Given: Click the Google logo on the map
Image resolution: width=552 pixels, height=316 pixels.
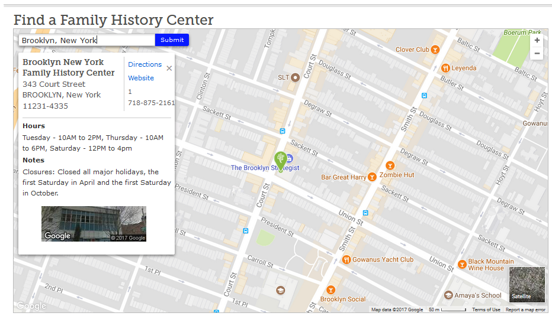Looking at the screenshot, I should [x=31, y=306].
